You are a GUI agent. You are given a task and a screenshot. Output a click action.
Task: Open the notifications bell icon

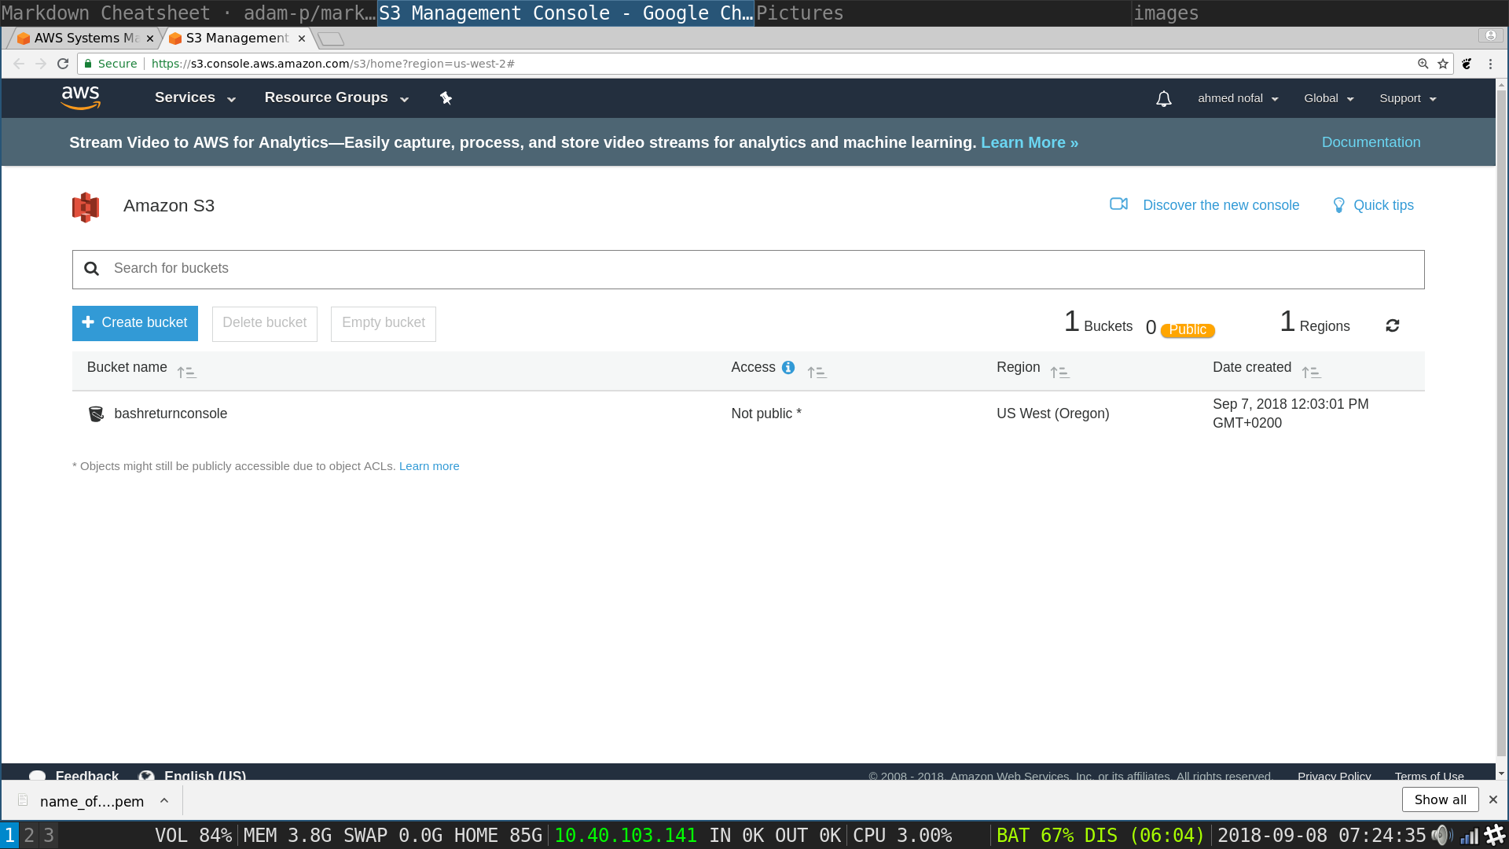click(x=1163, y=99)
